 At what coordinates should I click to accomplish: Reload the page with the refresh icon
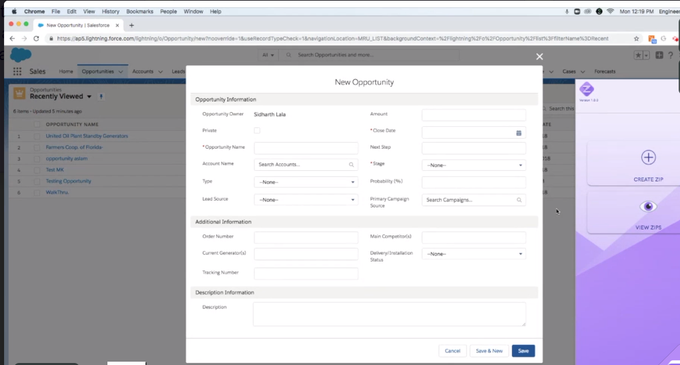(37, 39)
